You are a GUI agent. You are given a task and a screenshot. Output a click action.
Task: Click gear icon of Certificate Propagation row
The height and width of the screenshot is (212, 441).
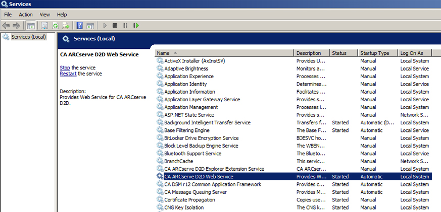[x=160, y=199]
